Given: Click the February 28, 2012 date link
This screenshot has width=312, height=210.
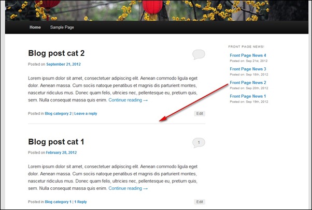Looking at the screenshot, I should click(x=61, y=153).
